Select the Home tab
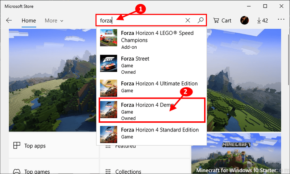The image size is (290, 174). 29,21
